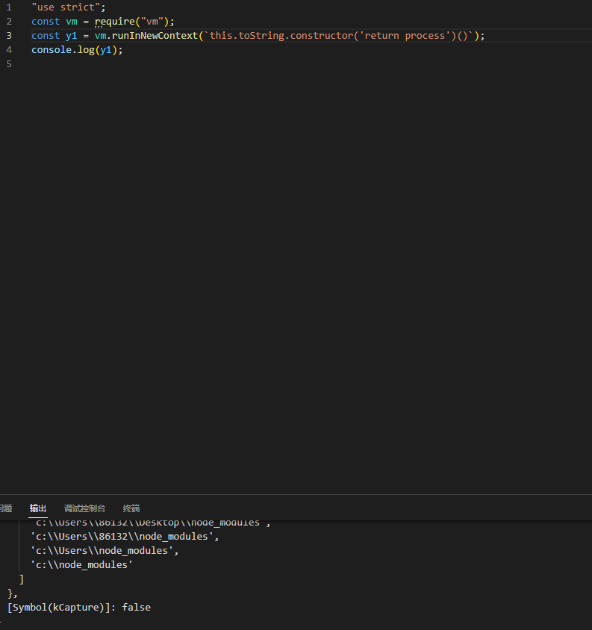
Task: Click the "vm" string argument on line 2
Action: coord(152,22)
